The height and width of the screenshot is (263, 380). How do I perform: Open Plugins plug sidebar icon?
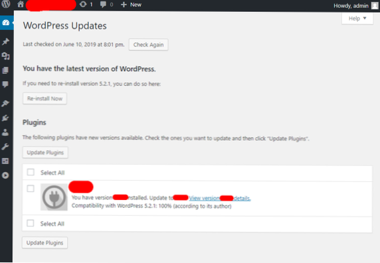[x=5, y=118]
